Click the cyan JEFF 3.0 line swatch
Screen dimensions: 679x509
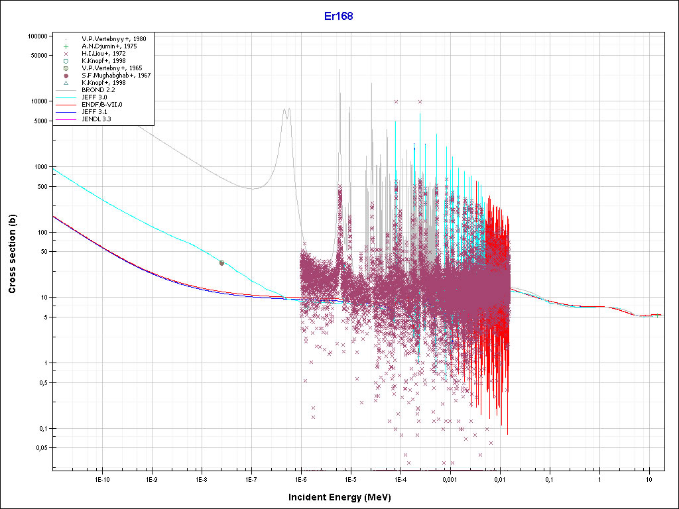click(66, 97)
